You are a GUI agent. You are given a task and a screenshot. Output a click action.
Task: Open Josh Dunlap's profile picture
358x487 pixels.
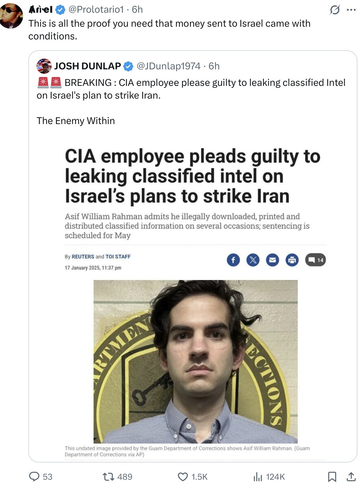44,66
